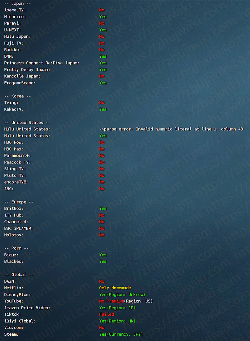Select the green Yes beside KakaoTV
The height and width of the screenshot is (341, 250).
(103, 109)
